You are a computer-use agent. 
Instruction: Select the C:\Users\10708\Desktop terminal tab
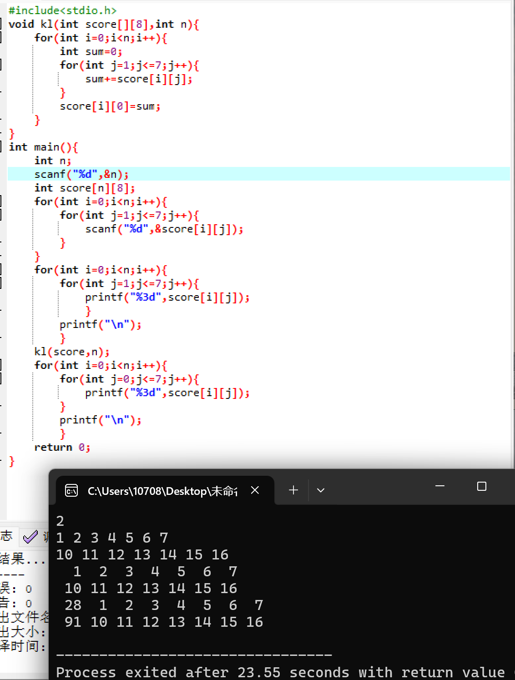[x=165, y=490]
